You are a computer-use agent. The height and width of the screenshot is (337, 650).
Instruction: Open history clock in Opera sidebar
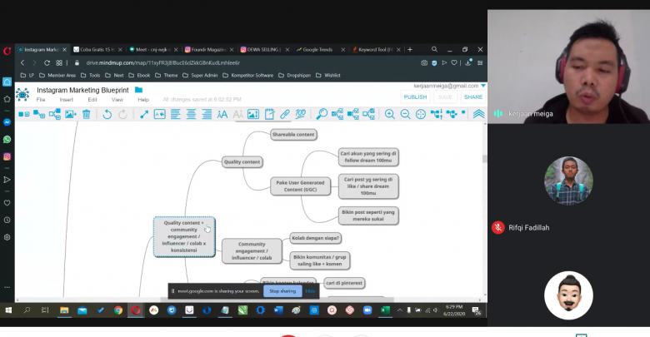point(7,221)
